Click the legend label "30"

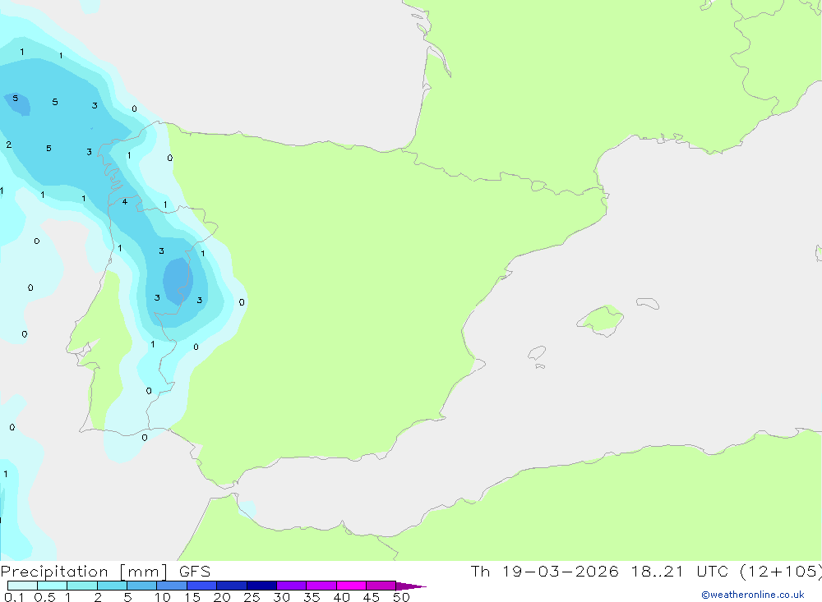[x=282, y=597]
